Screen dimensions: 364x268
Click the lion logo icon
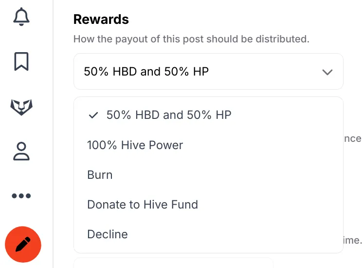[x=21, y=107]
